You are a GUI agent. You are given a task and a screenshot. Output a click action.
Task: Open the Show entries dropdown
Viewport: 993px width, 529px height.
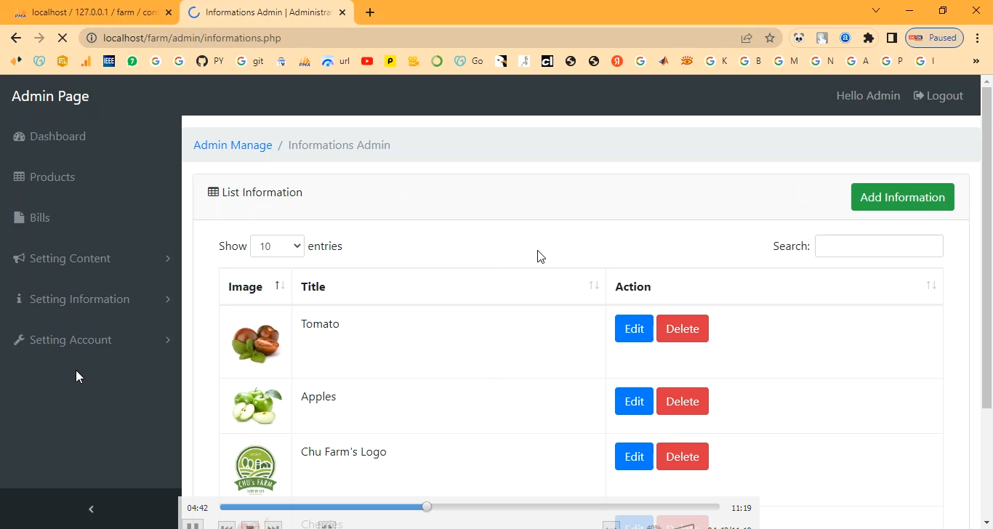[277, 246]
